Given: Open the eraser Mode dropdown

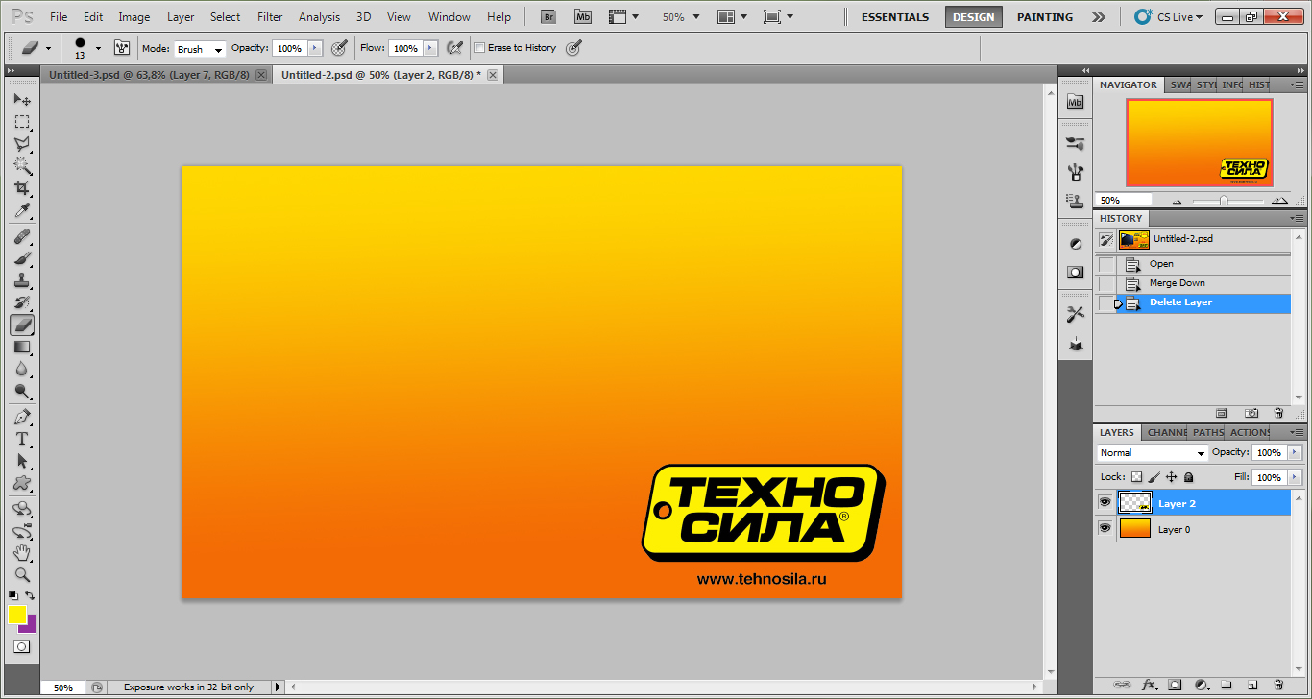Looking at the screenshot, I should 200,48.
